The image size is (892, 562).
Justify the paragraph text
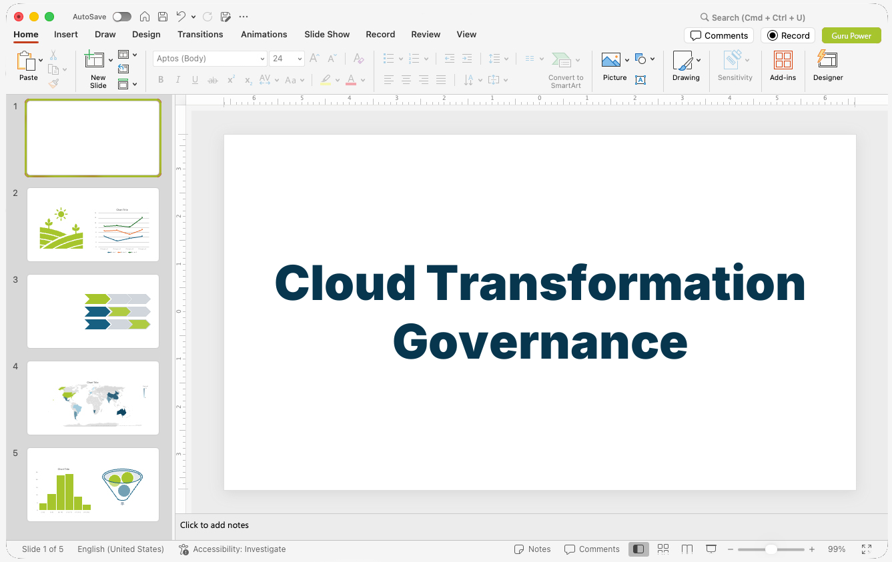tap(441, 80)
